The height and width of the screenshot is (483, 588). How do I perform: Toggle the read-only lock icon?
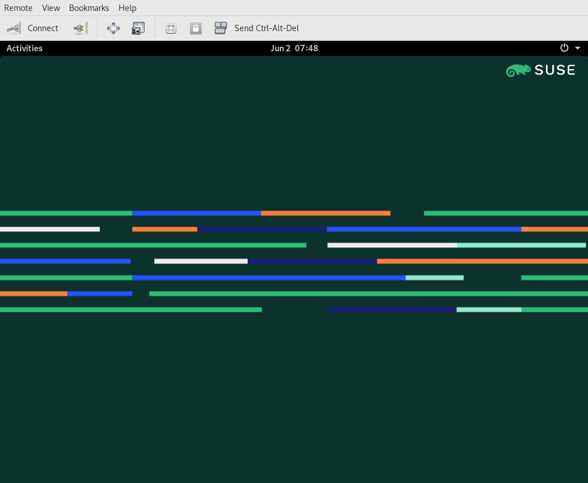coord(196,28)
